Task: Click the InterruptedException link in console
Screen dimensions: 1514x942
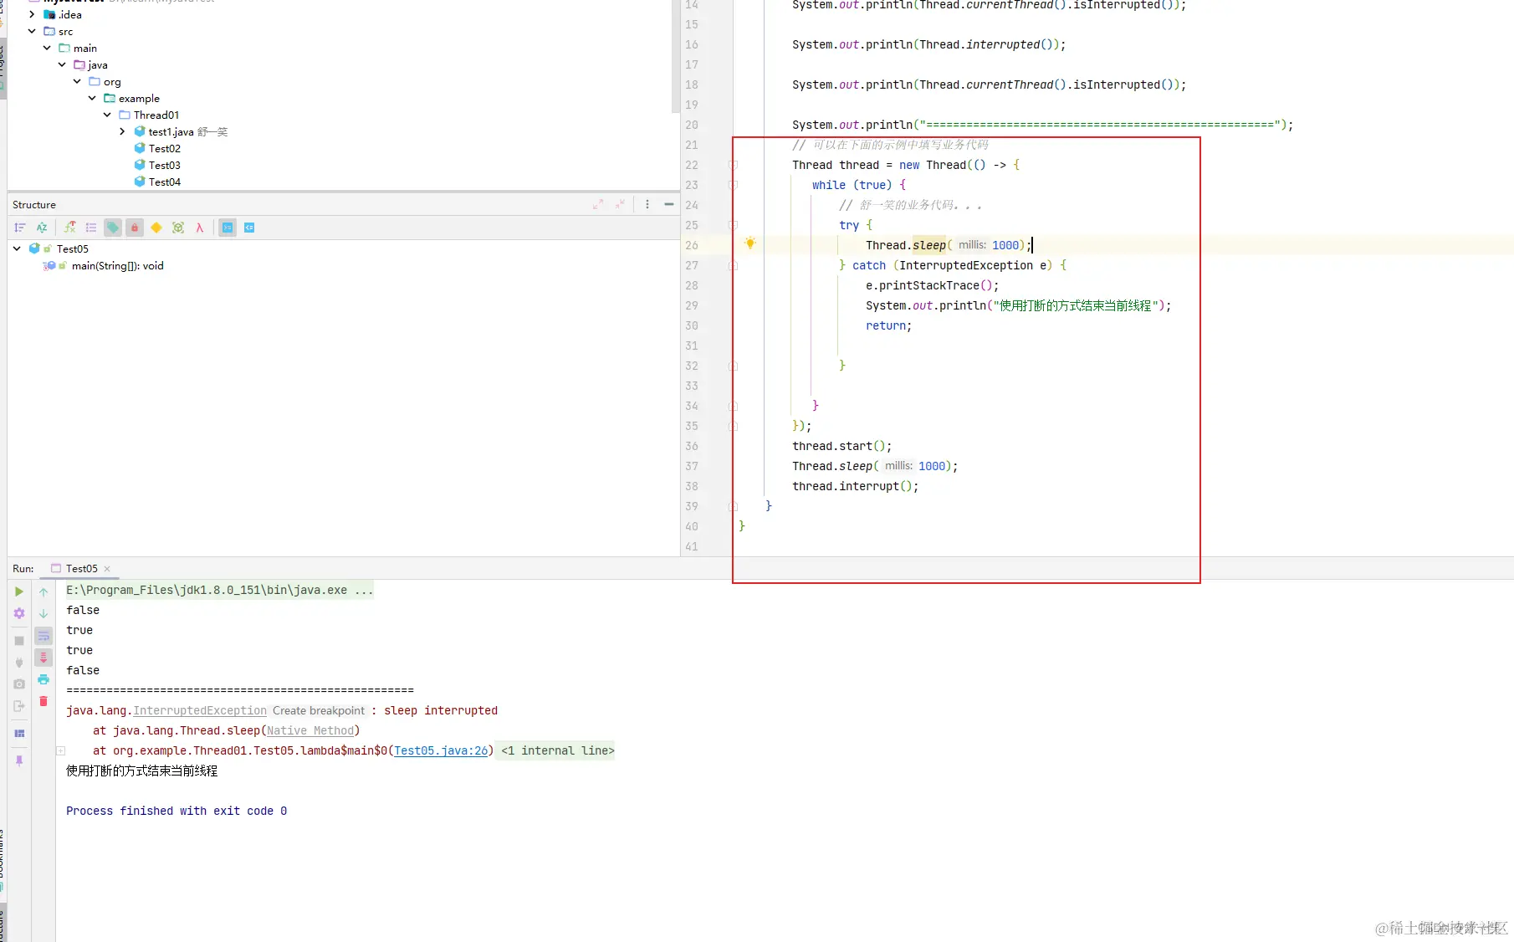Action: click(200, 710)
